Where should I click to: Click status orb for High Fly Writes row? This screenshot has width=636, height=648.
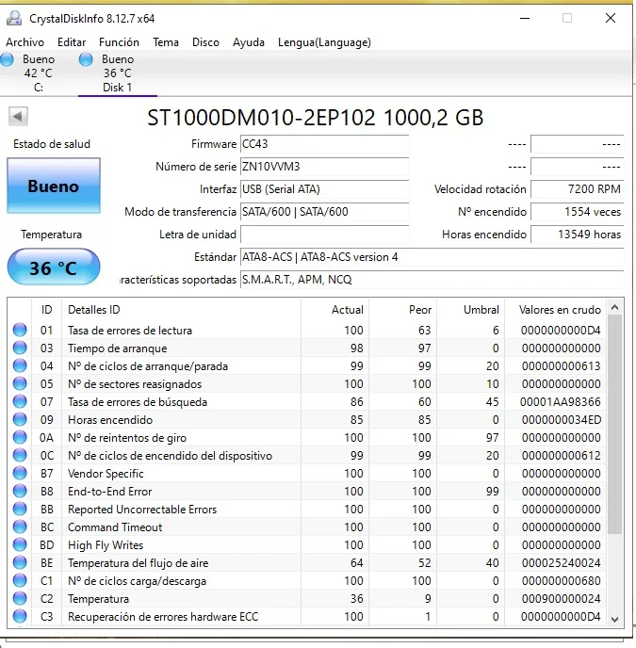point(20,544)
